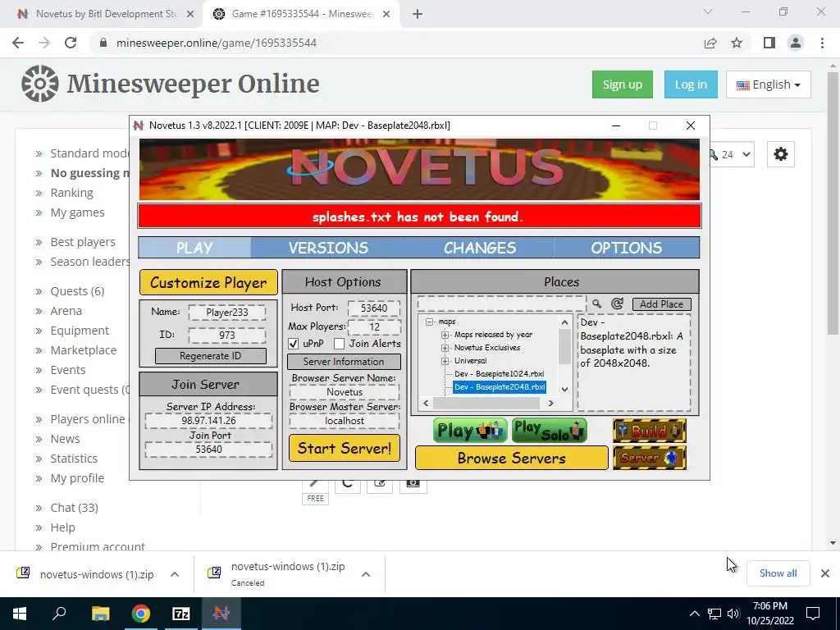
Task: Open Chrome tab search chevron
Action: [x=708, y=11]
